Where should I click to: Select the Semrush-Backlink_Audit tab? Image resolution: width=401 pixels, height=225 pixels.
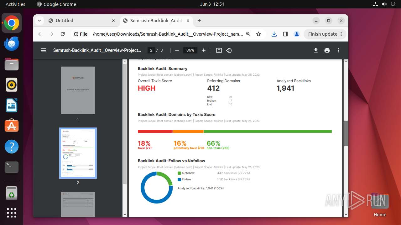pyautogui.click(x=156, y=21)
